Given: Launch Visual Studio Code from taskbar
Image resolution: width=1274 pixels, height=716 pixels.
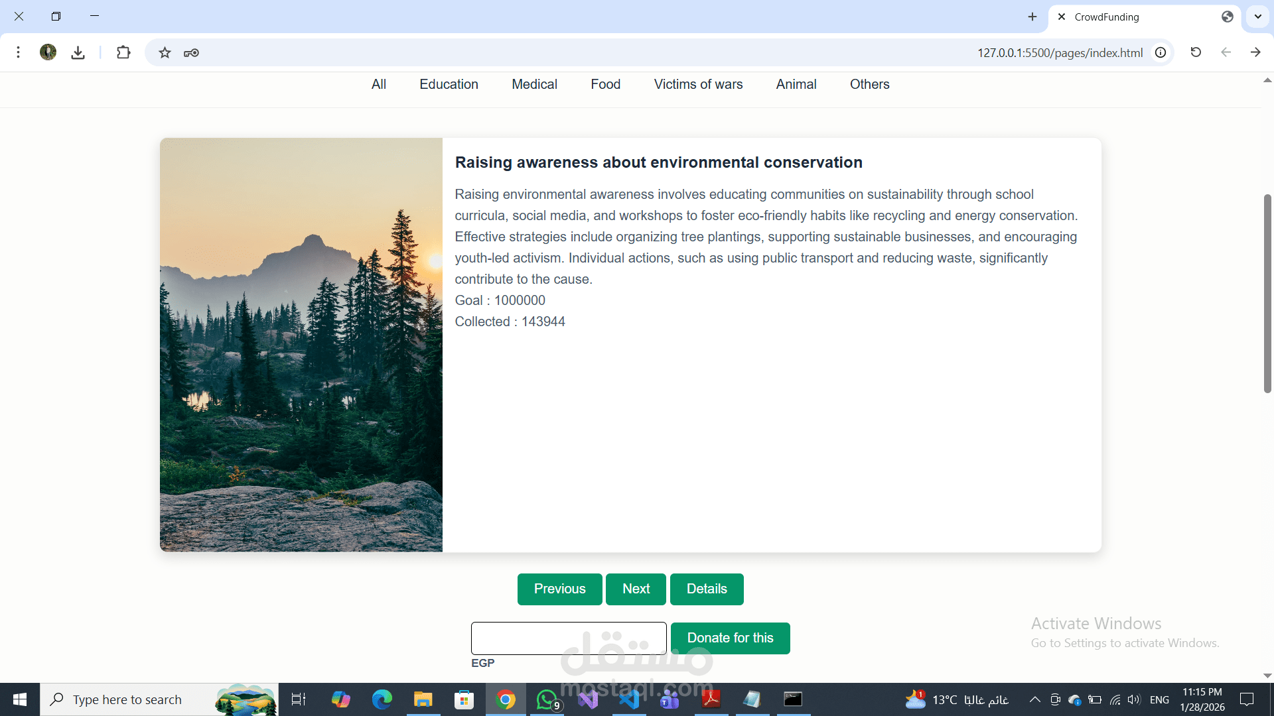Looking at the screenshot, I should pyautogui.click(x=629, y=699).
